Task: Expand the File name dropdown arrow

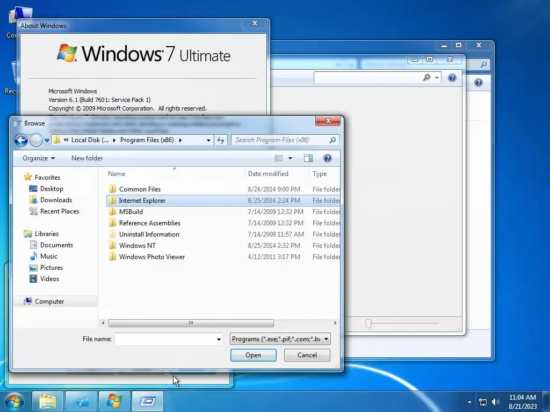Action: coord(219,339)
